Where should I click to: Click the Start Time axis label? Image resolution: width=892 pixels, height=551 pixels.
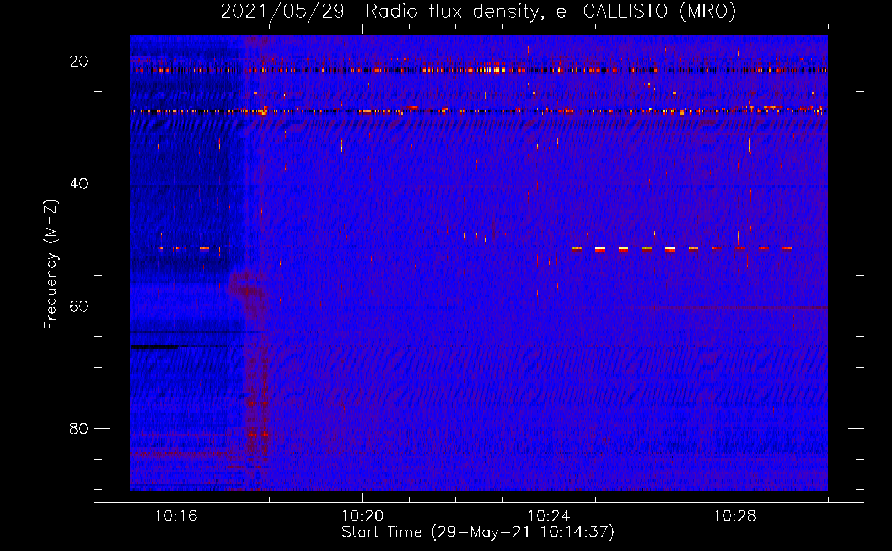pyautogui.click(x=478, y=532)
